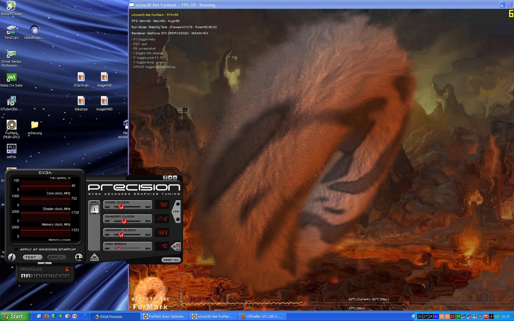Image resolution: width=514 pixels, height=321 pixels.
Task: Open the image438 file on desktop
Action: [104, 80]
